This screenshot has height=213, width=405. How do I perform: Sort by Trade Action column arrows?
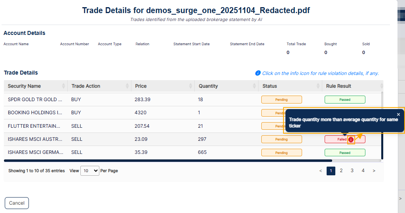pos(127,86)
